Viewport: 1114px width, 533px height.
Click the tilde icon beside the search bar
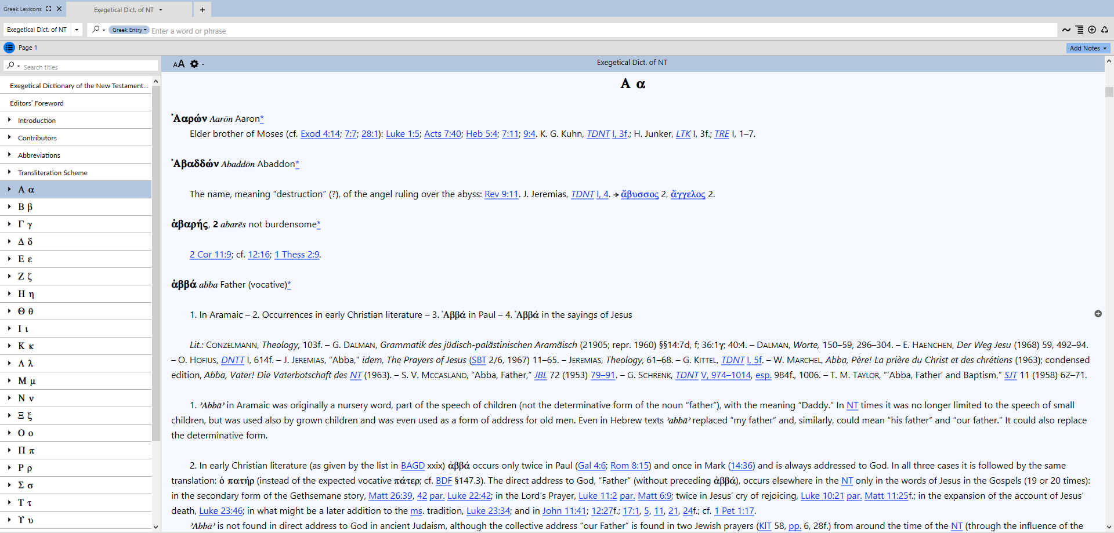1066,30
